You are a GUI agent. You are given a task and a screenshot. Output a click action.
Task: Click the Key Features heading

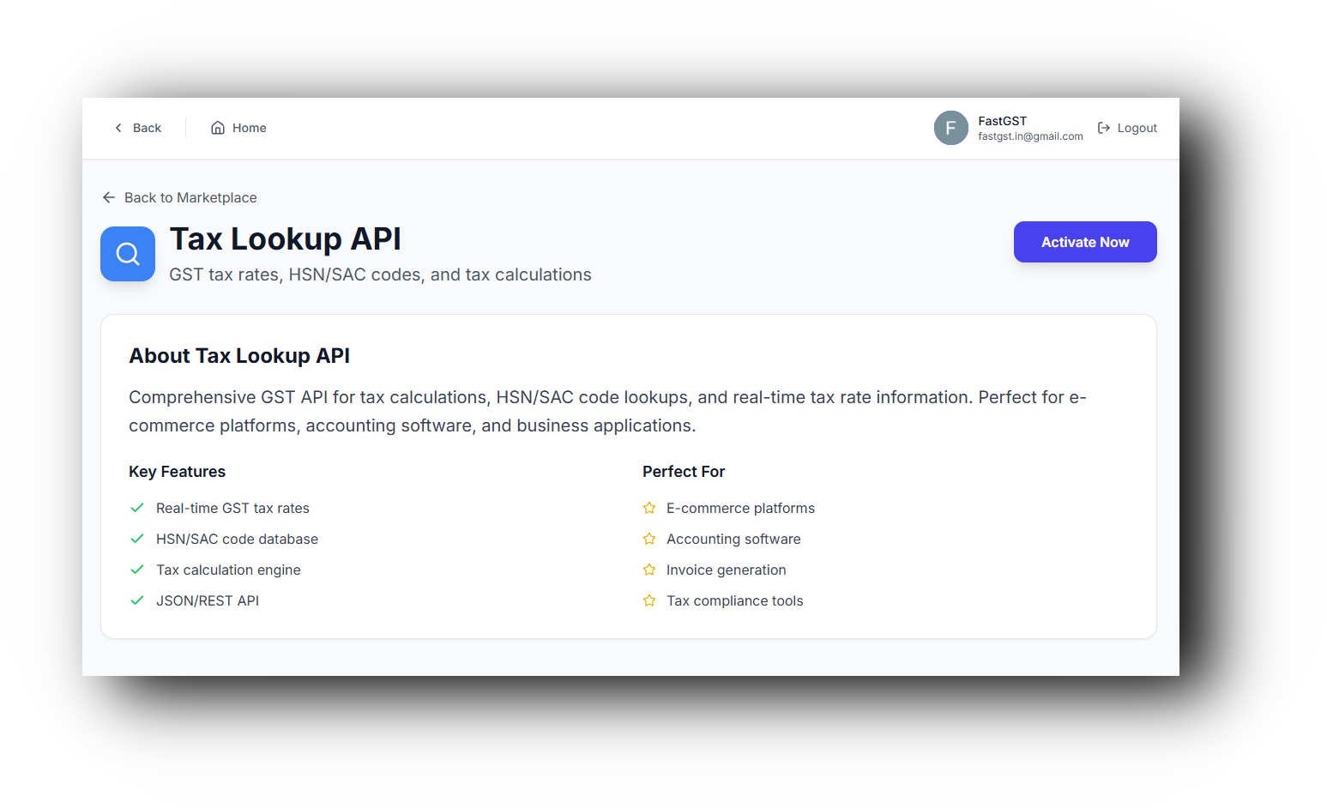click(x=177, y=472)
